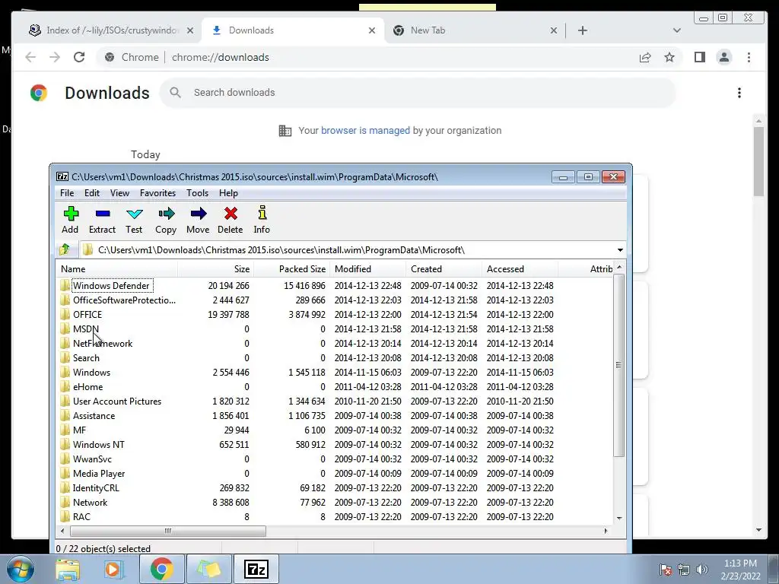Select the OFFICE folder row

coord(335,314)
